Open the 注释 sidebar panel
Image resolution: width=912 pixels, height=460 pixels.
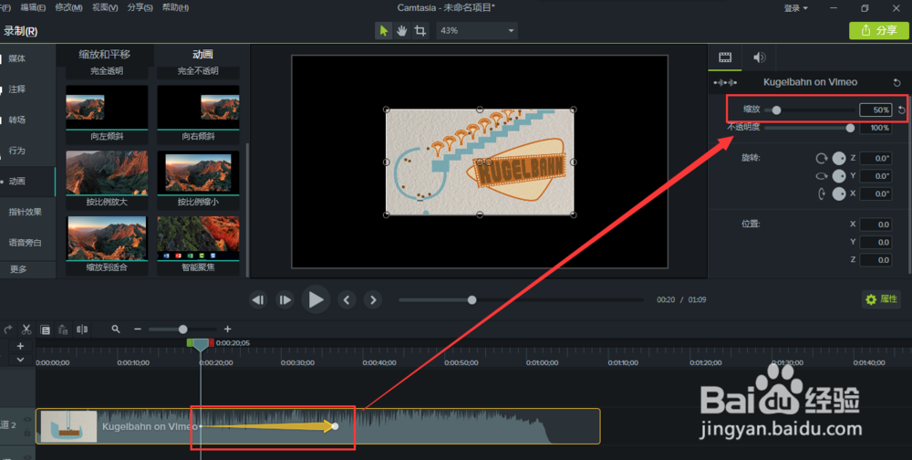coord(16,89)
